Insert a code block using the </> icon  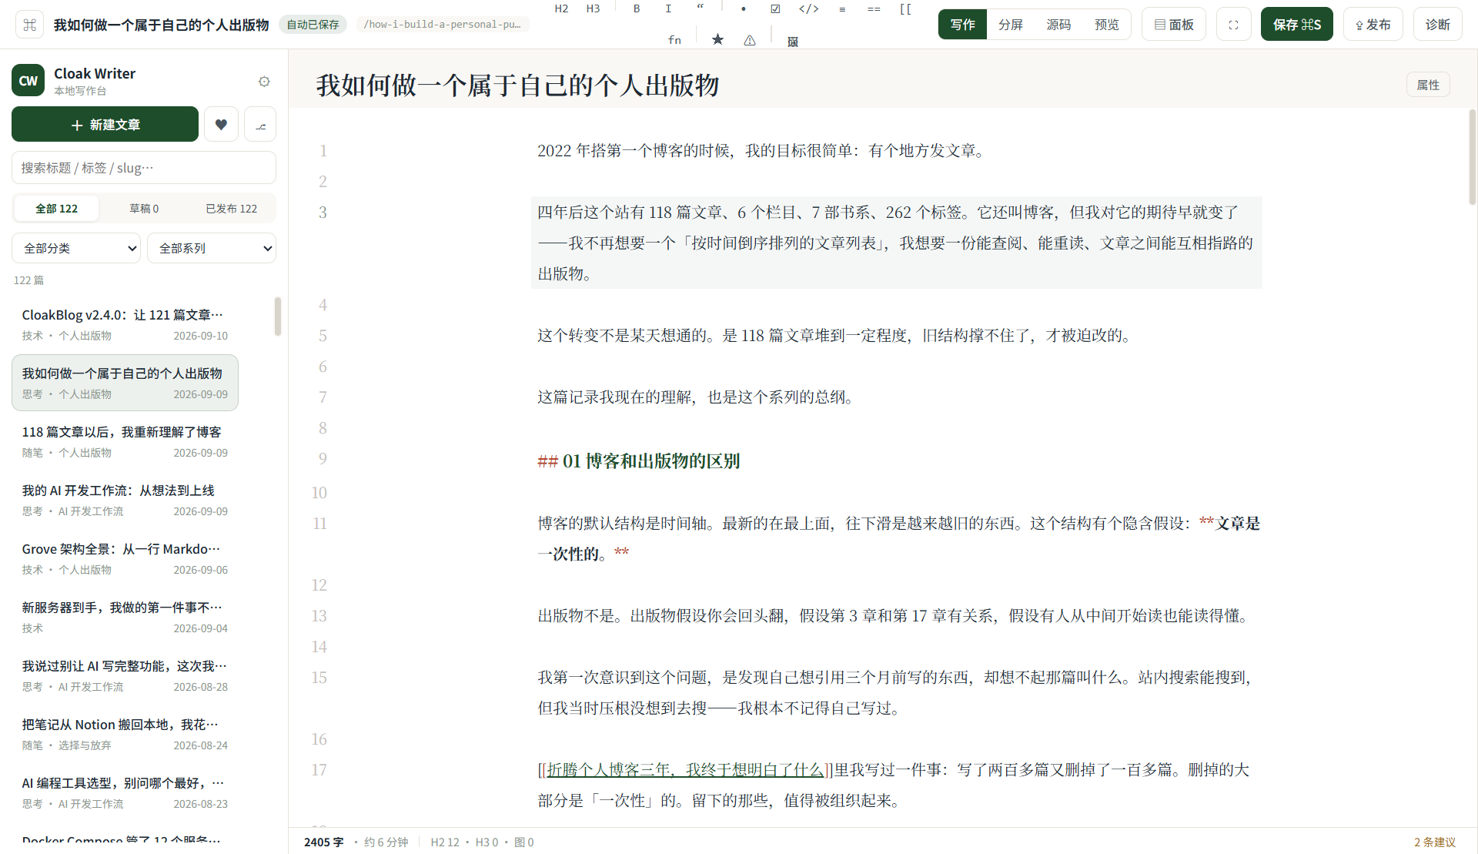(808, 8)
